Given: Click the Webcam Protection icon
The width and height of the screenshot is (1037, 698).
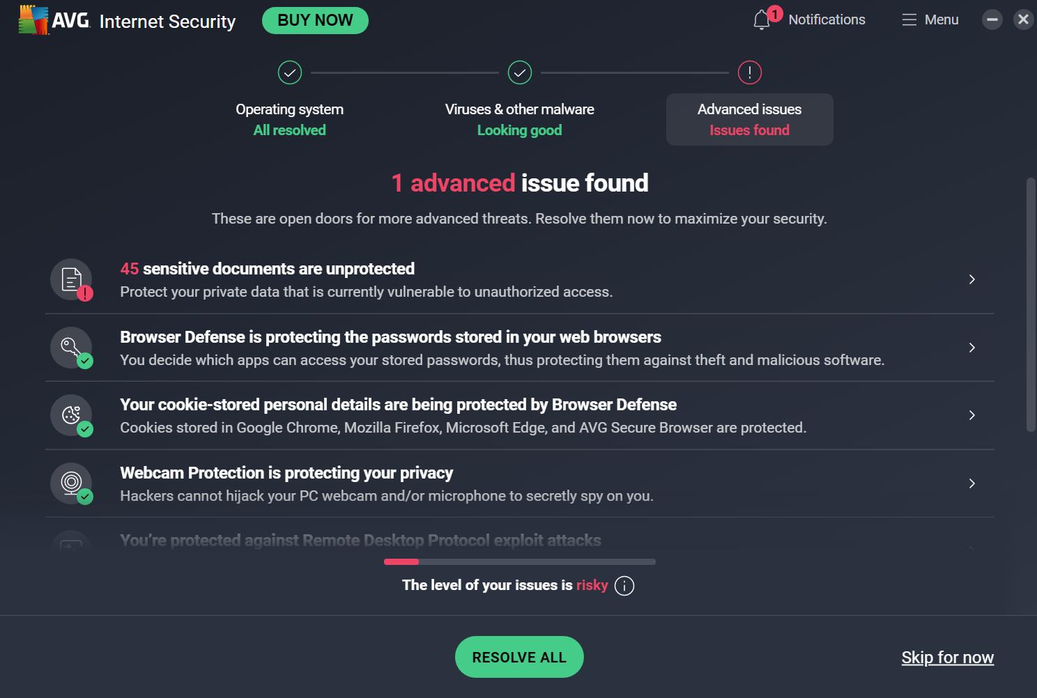Looking at the screenshot, I should click(x=72, y=483).
